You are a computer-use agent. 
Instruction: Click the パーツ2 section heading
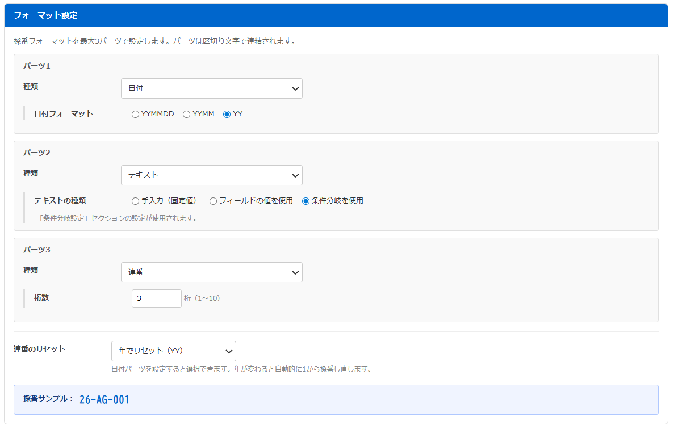click(x=37, y=153)
